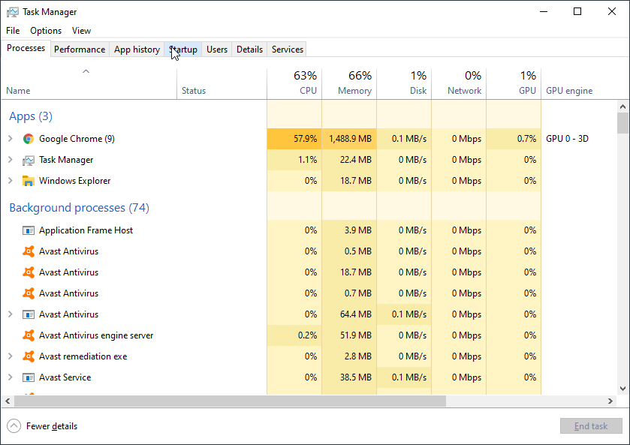Open the Options menu
This screenshot has width=630, height=445.
(x=46, y=31)
